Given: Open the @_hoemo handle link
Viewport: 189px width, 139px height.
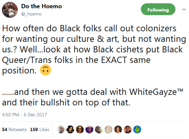Looking at the screenshot, I should 31,14.
